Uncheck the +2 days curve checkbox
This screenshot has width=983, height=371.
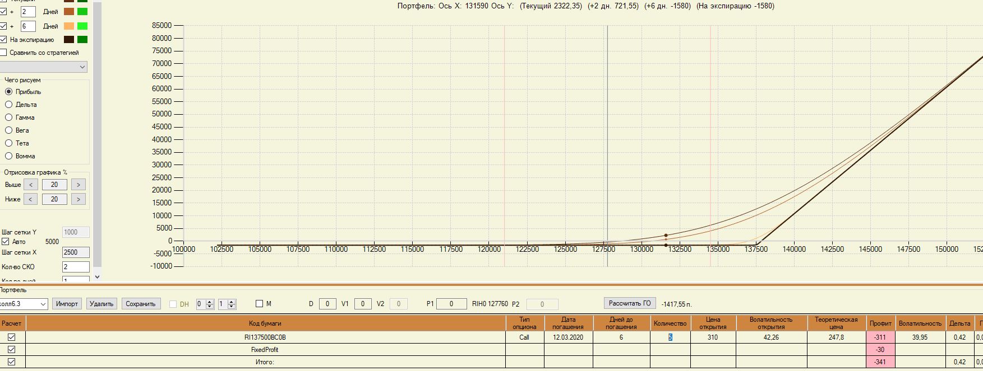(x=3, y=11)
